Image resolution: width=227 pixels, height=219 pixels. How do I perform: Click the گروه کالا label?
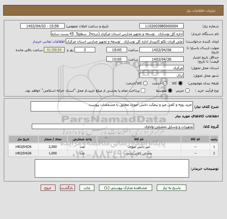pos(211,127)
